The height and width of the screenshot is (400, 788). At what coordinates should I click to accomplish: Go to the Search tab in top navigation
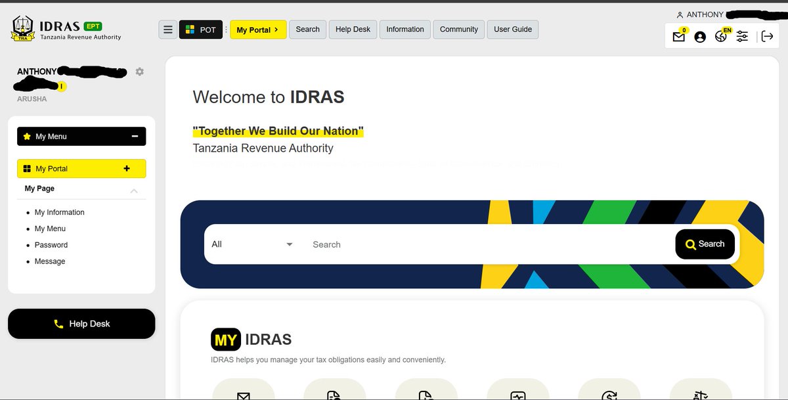pos(307,30)
